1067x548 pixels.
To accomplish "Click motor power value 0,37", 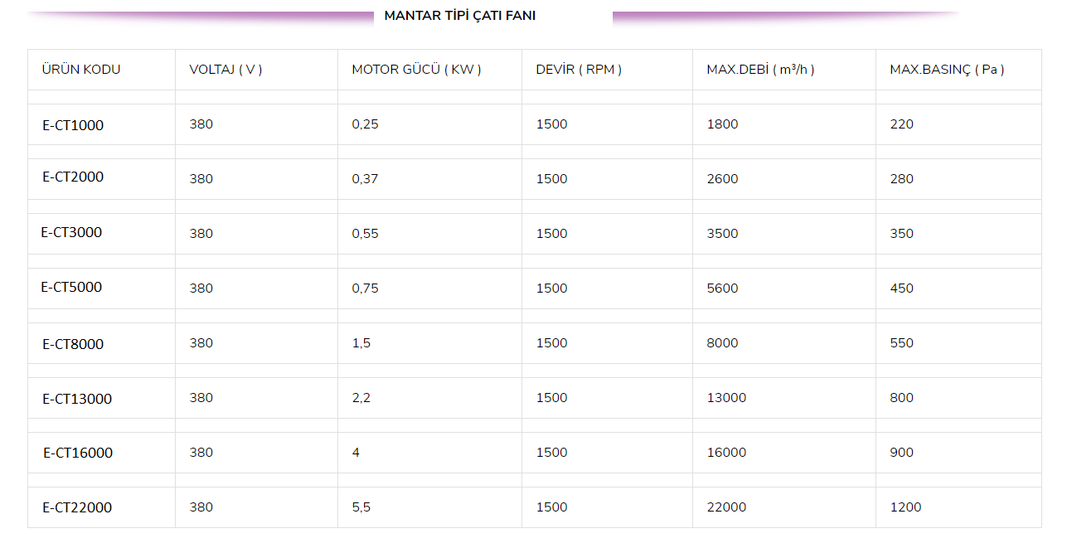I will 365,179.
